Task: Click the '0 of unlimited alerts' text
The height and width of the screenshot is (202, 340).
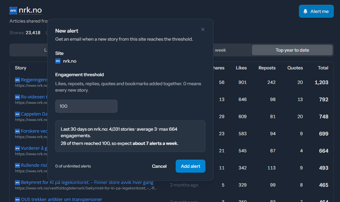Action: (x=73, y=166)
